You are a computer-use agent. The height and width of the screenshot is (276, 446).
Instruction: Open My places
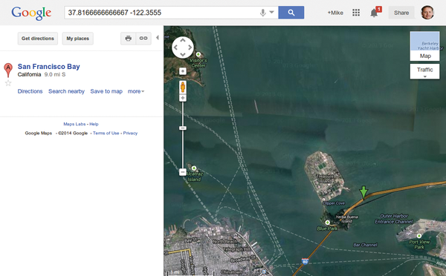[x=77, y=39]
